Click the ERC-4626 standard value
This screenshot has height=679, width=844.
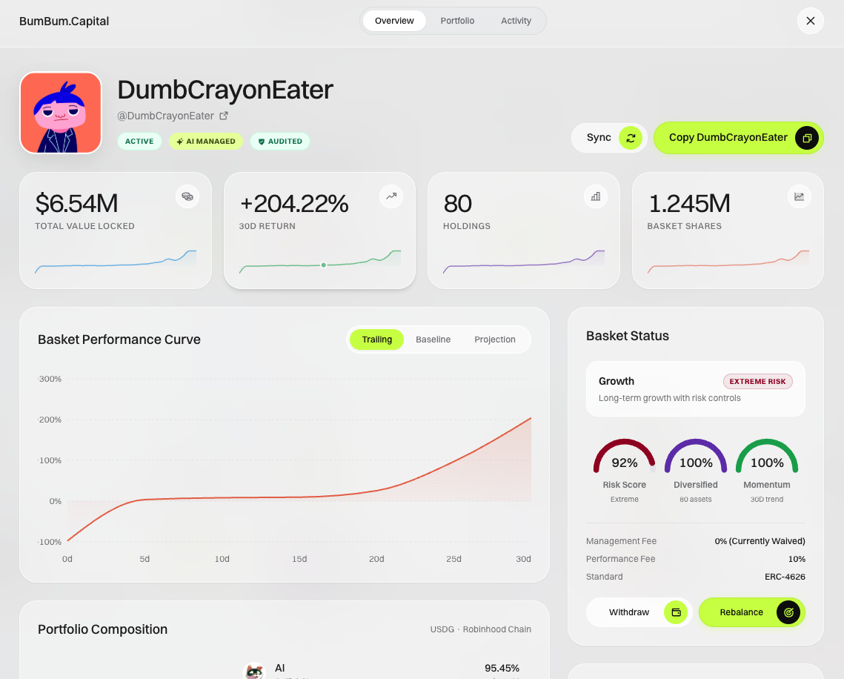[785, 577]
